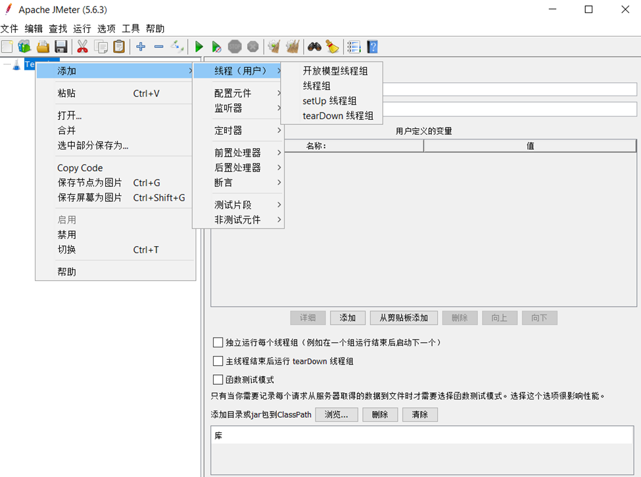Click the 浏览... button

click(x=337, y=414)
